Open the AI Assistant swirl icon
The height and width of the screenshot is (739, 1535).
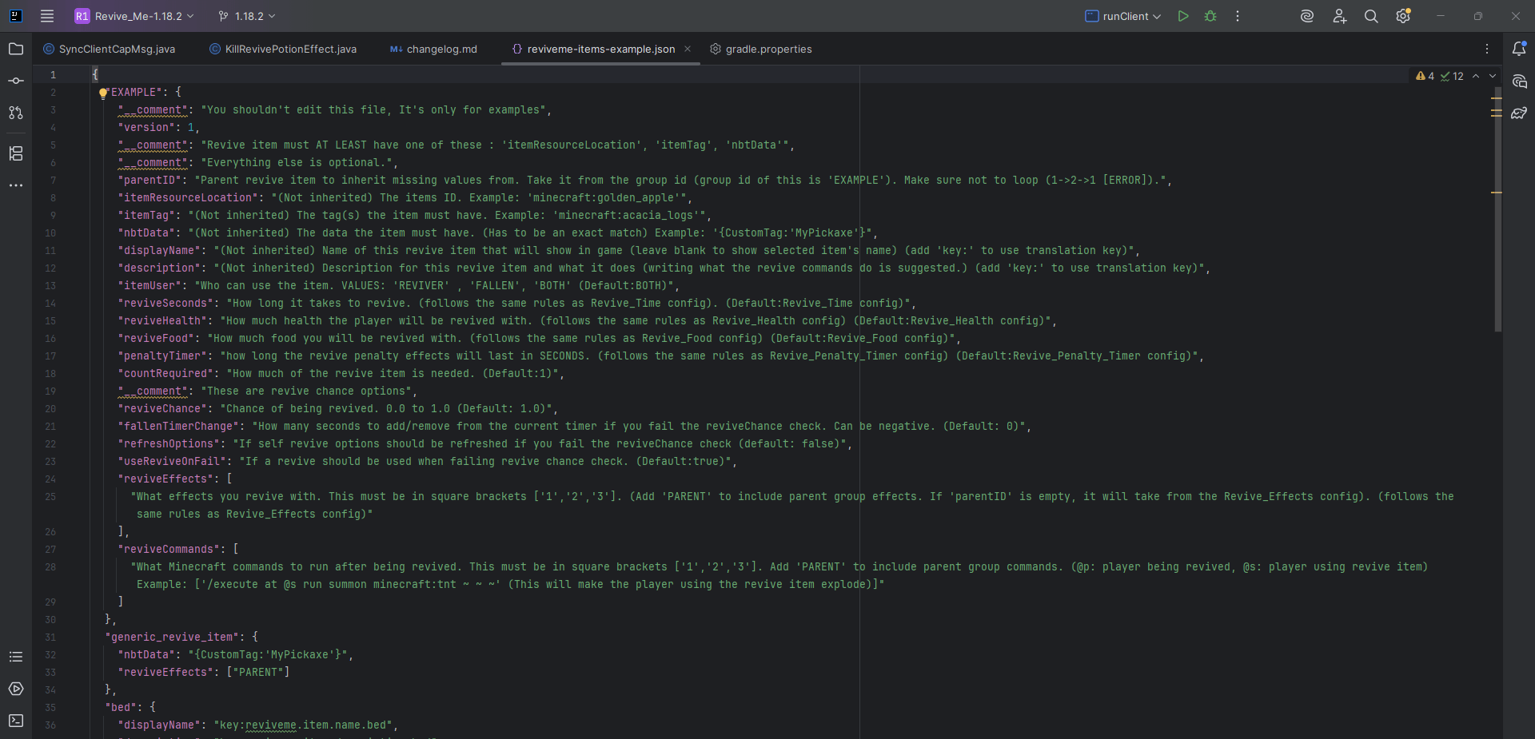[x=1307, y=16]
